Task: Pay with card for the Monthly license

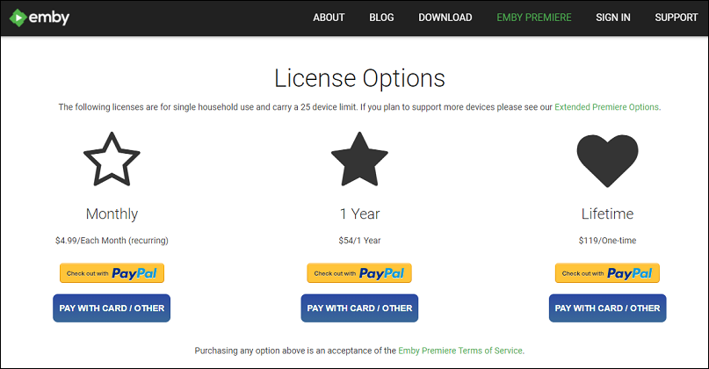Action: tap(112, 308)
